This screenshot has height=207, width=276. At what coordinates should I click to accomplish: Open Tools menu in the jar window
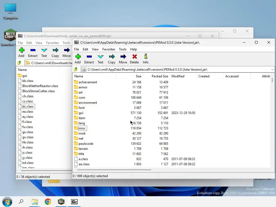(x=123, y=49)
